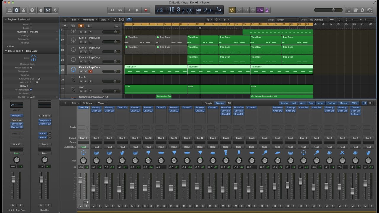Click the playhead marker at bar 10
The image size is (379, 213).
point(200,28)
